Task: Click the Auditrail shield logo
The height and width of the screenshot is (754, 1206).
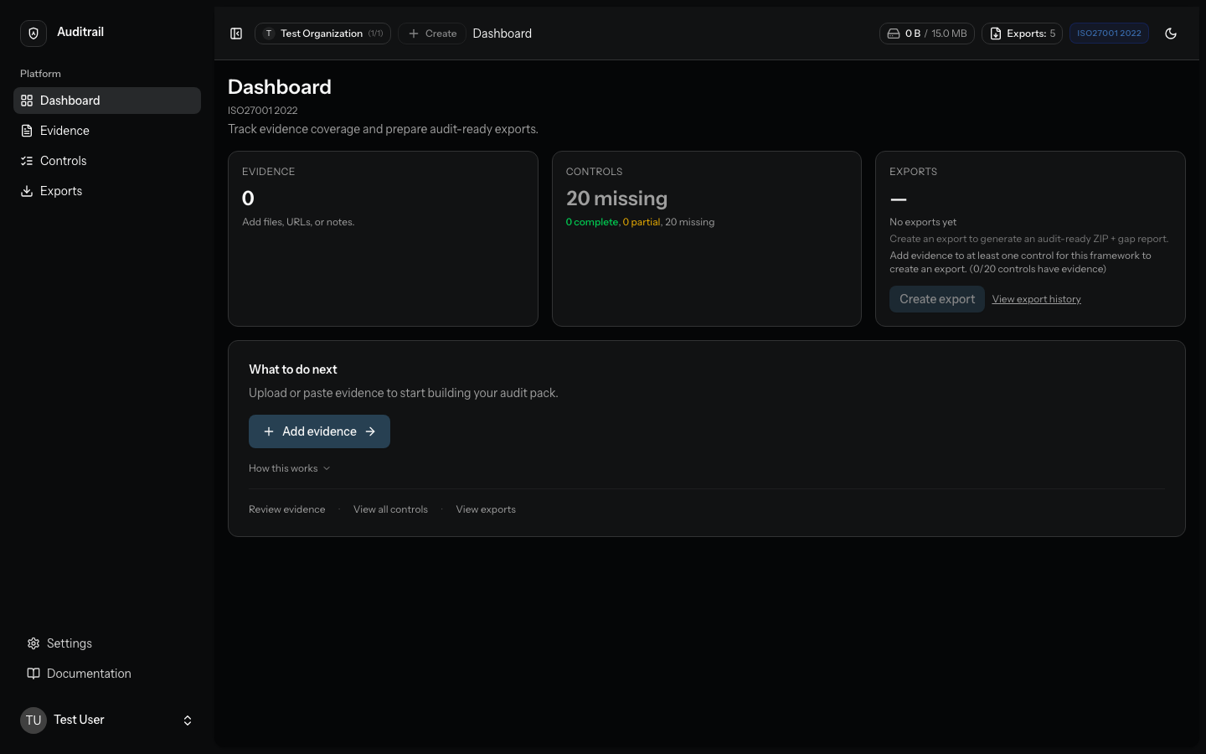Action: pyautogui.click(x=33, y=32)
